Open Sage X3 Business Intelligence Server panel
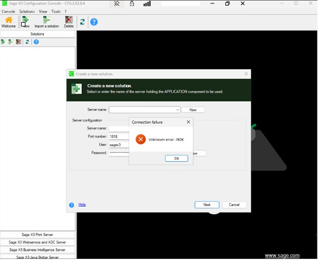The image size is (318, 260). [x=38, y=250]
